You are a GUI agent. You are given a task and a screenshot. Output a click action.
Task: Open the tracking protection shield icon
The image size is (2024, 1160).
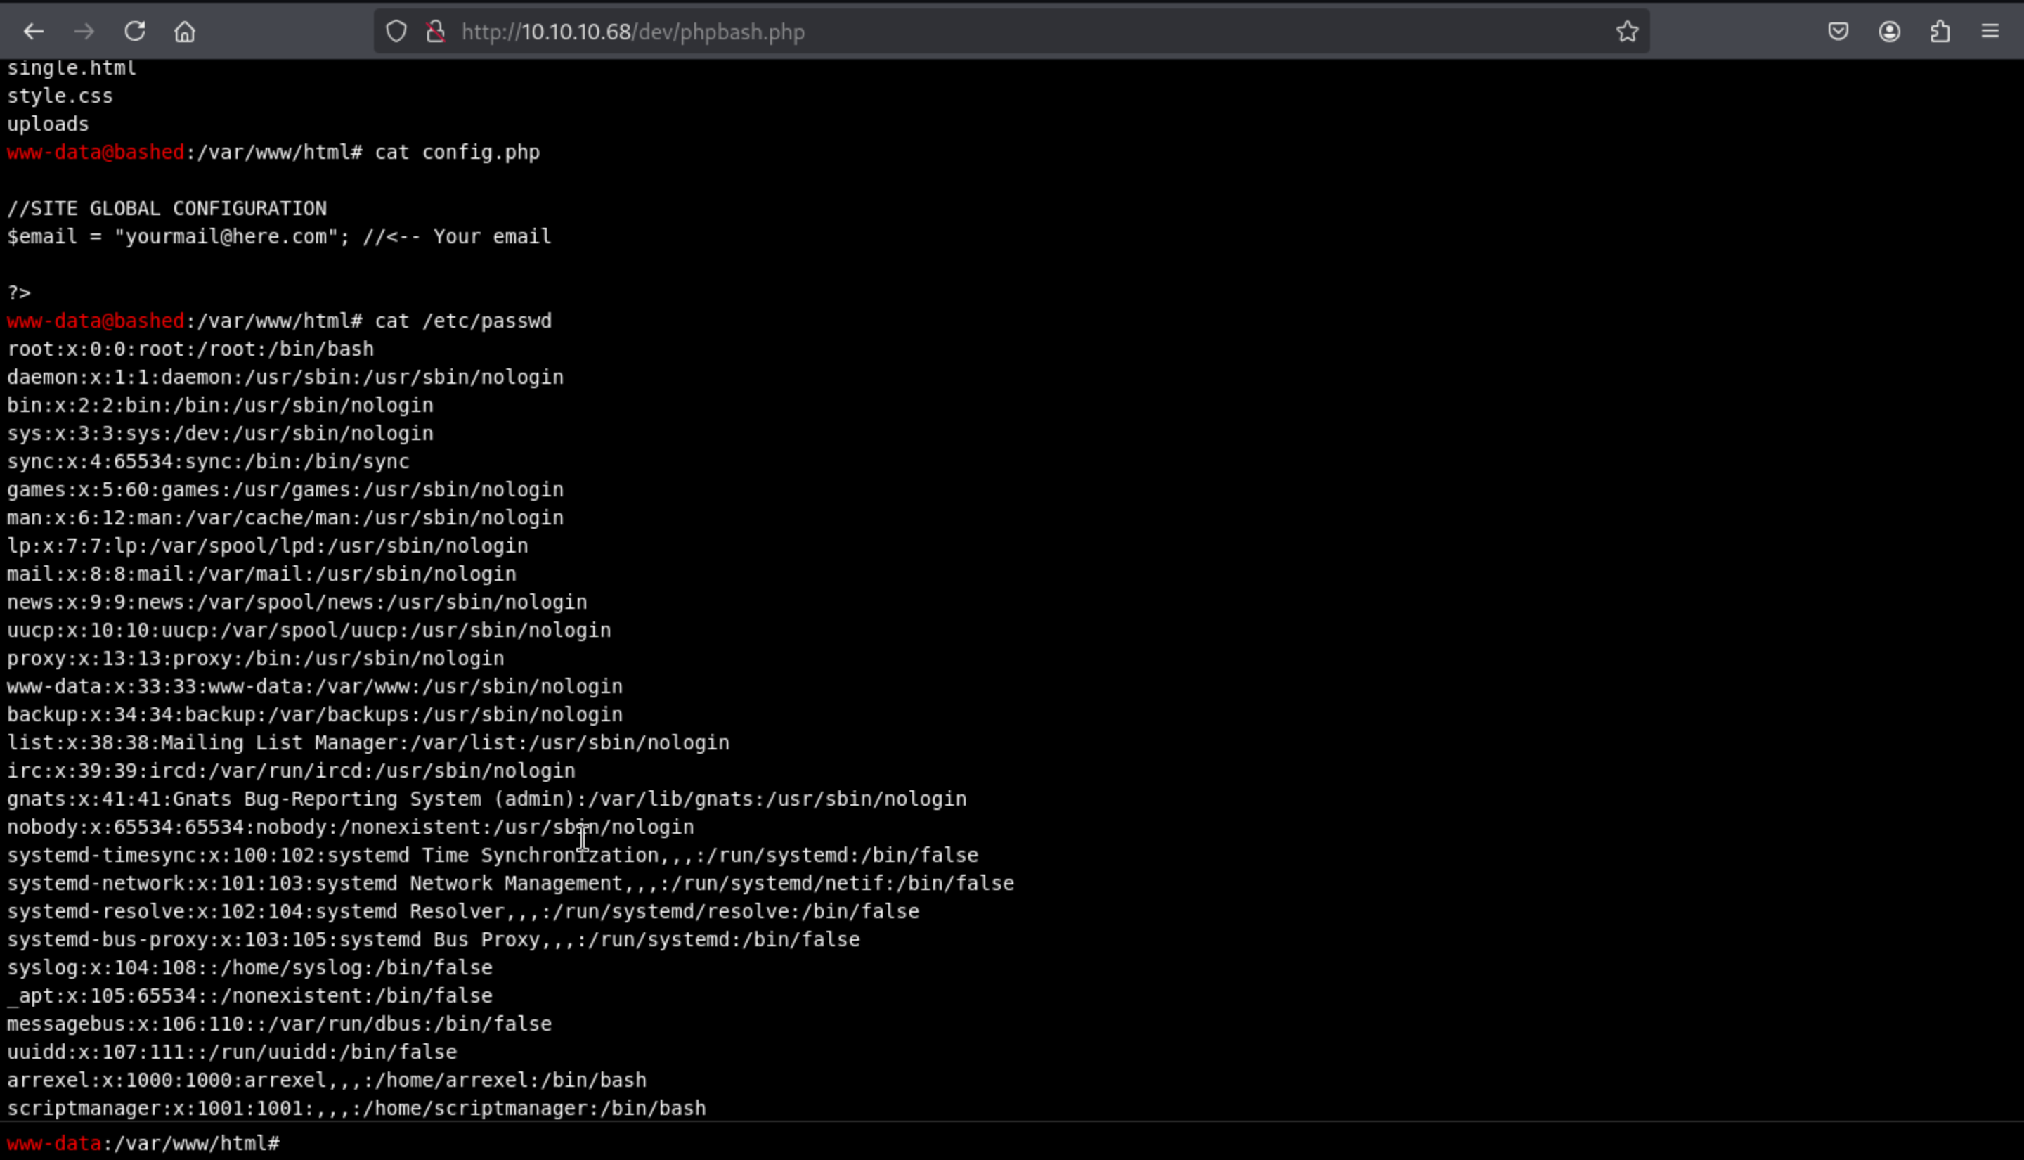tap(396, 32)
